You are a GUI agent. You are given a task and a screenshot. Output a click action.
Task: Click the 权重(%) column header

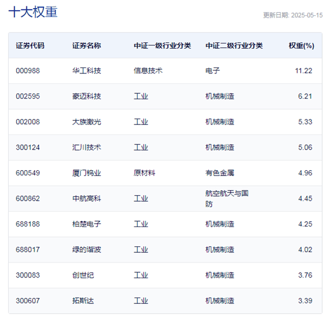click(302, 46)
